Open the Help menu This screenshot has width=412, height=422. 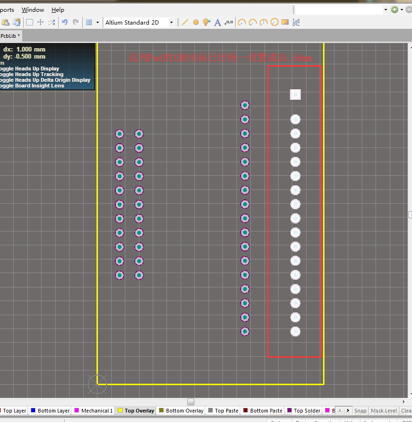pos(58,9)
